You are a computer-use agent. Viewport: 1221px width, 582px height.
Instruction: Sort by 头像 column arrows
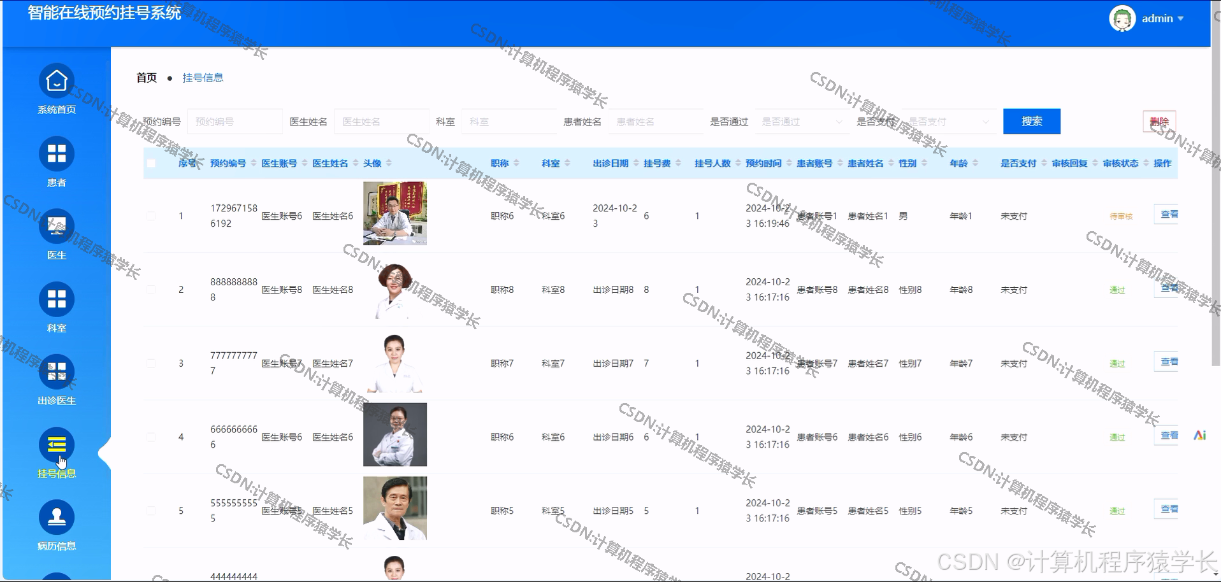click(389, 164)
